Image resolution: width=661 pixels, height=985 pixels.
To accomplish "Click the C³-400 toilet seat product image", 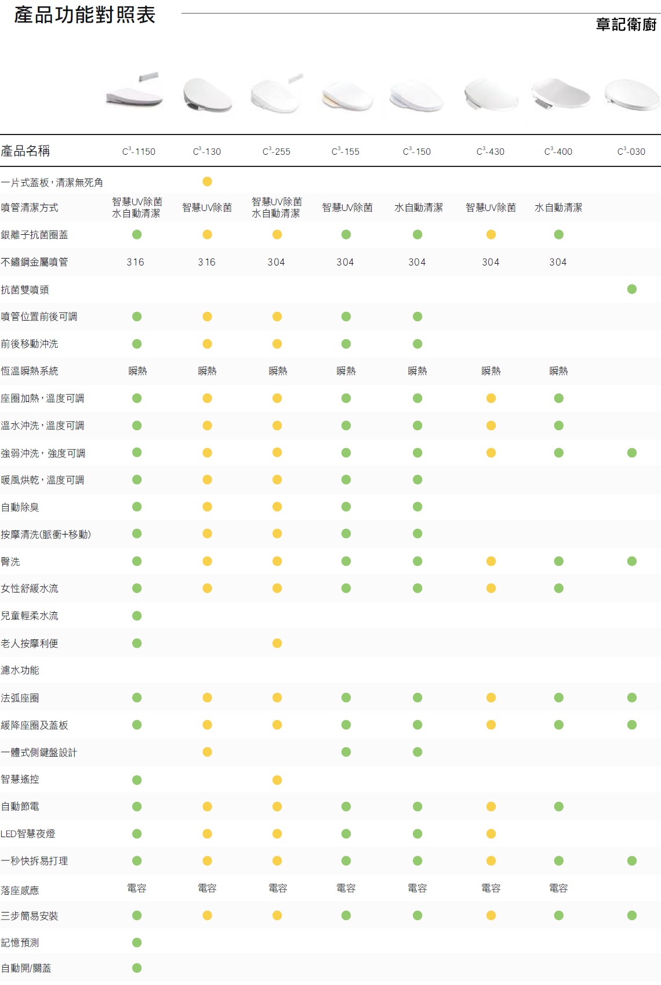I will coord(560,94).
